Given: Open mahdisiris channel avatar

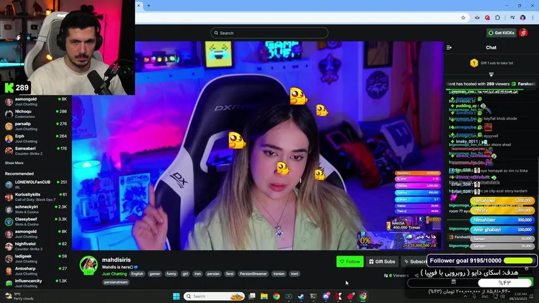Looking at the screenshot, I should coord(88,265).
